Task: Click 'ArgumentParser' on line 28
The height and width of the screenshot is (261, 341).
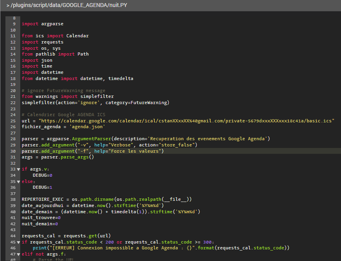Action: tap(91, 139)
